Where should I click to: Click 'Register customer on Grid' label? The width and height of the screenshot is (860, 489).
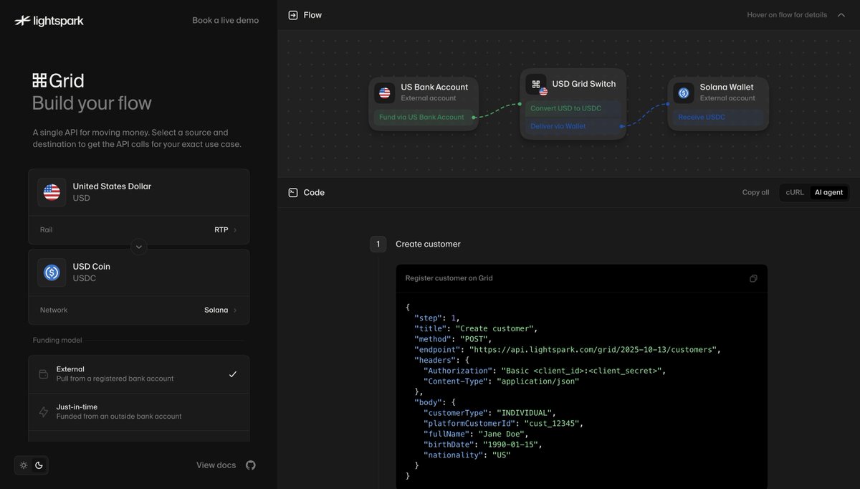(x=449, y=278)
